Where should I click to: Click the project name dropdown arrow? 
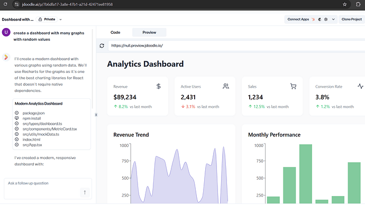pos(60,20)
